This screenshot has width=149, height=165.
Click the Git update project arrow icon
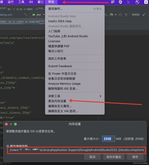click(144, 15)
